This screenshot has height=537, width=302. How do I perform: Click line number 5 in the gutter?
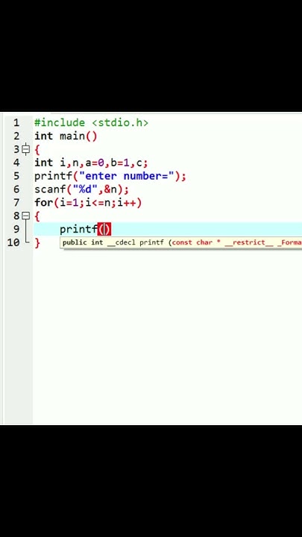tap(16, 176)
